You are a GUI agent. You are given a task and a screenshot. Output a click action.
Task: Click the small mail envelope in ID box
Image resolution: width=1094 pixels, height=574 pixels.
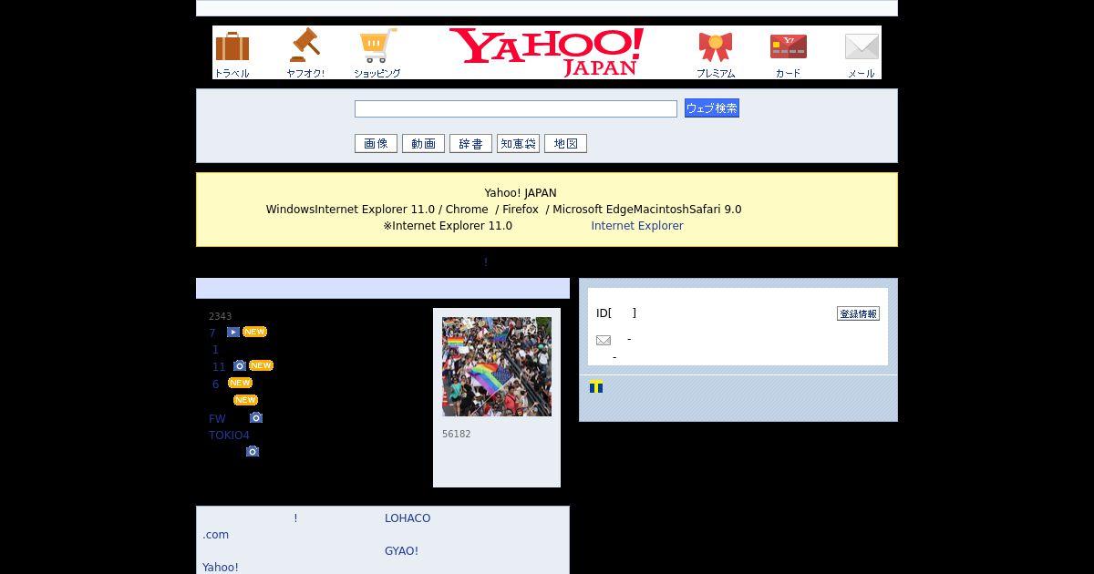point(604,340)
